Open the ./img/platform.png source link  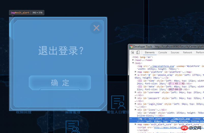click(162, 66)
